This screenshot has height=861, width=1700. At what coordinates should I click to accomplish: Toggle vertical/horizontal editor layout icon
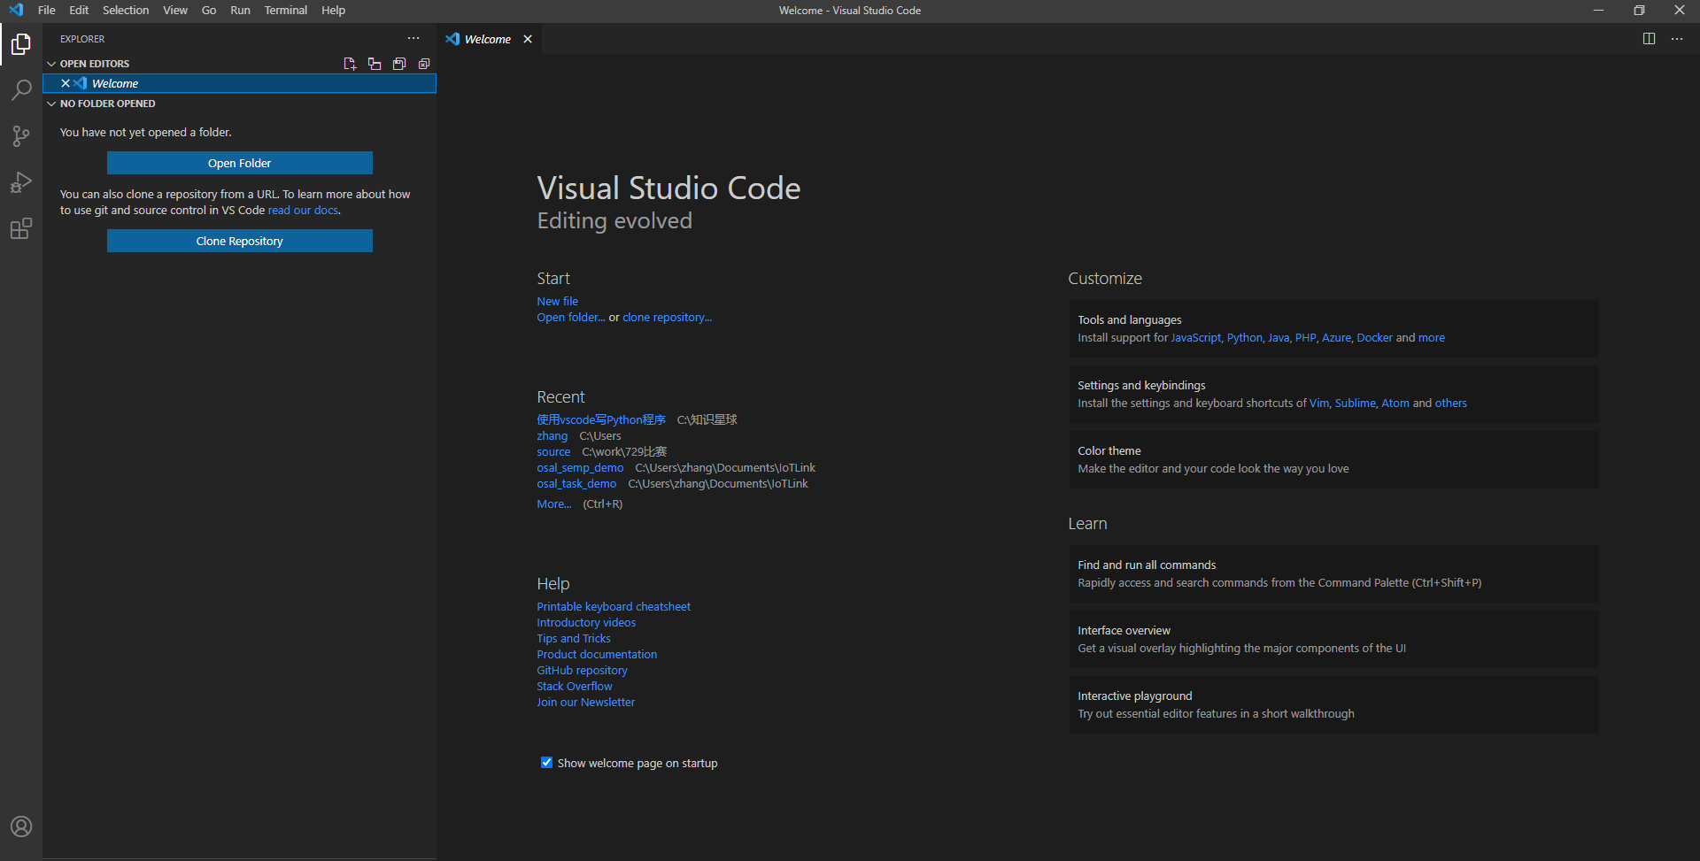375,64
